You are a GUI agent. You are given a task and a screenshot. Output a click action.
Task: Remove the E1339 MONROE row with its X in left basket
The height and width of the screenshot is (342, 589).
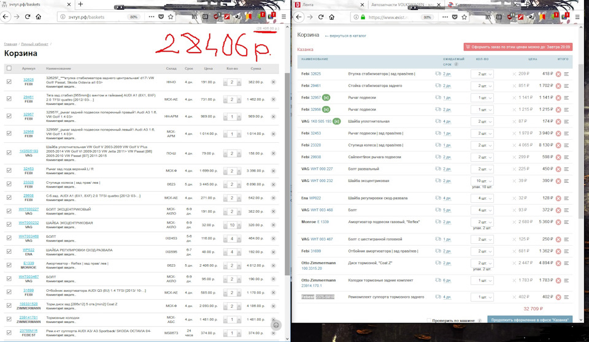coord(273,265)
